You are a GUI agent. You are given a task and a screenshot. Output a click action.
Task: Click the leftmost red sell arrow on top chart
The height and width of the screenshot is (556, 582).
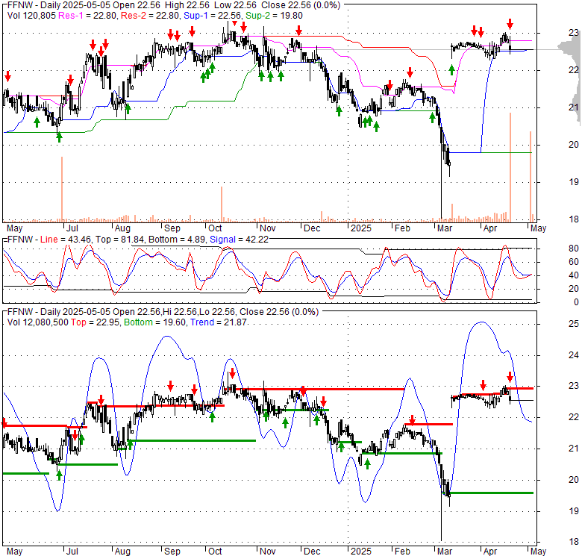coord(7,77)
